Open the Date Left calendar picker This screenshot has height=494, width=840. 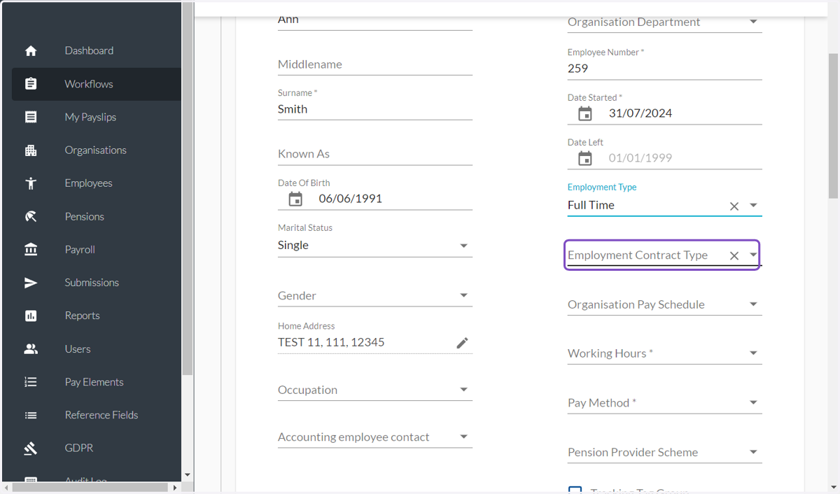point(585,159)
